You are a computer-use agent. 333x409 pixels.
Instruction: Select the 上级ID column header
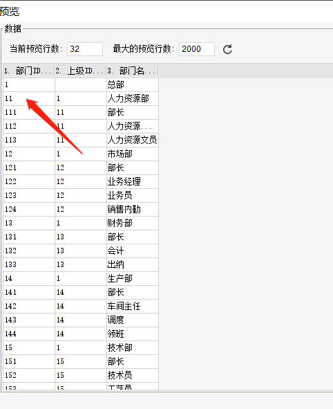81,71
